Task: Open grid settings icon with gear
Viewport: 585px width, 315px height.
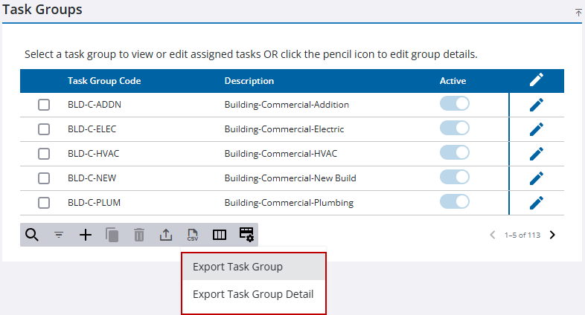Action: pos(246,235)
